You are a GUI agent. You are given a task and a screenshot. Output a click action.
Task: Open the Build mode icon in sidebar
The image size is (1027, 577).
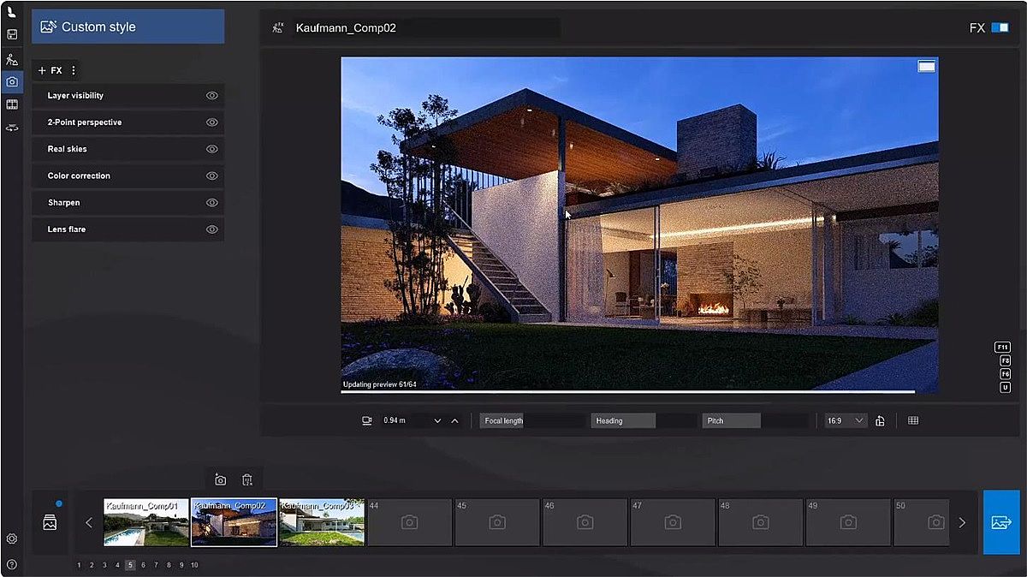[x=11, y=60]
